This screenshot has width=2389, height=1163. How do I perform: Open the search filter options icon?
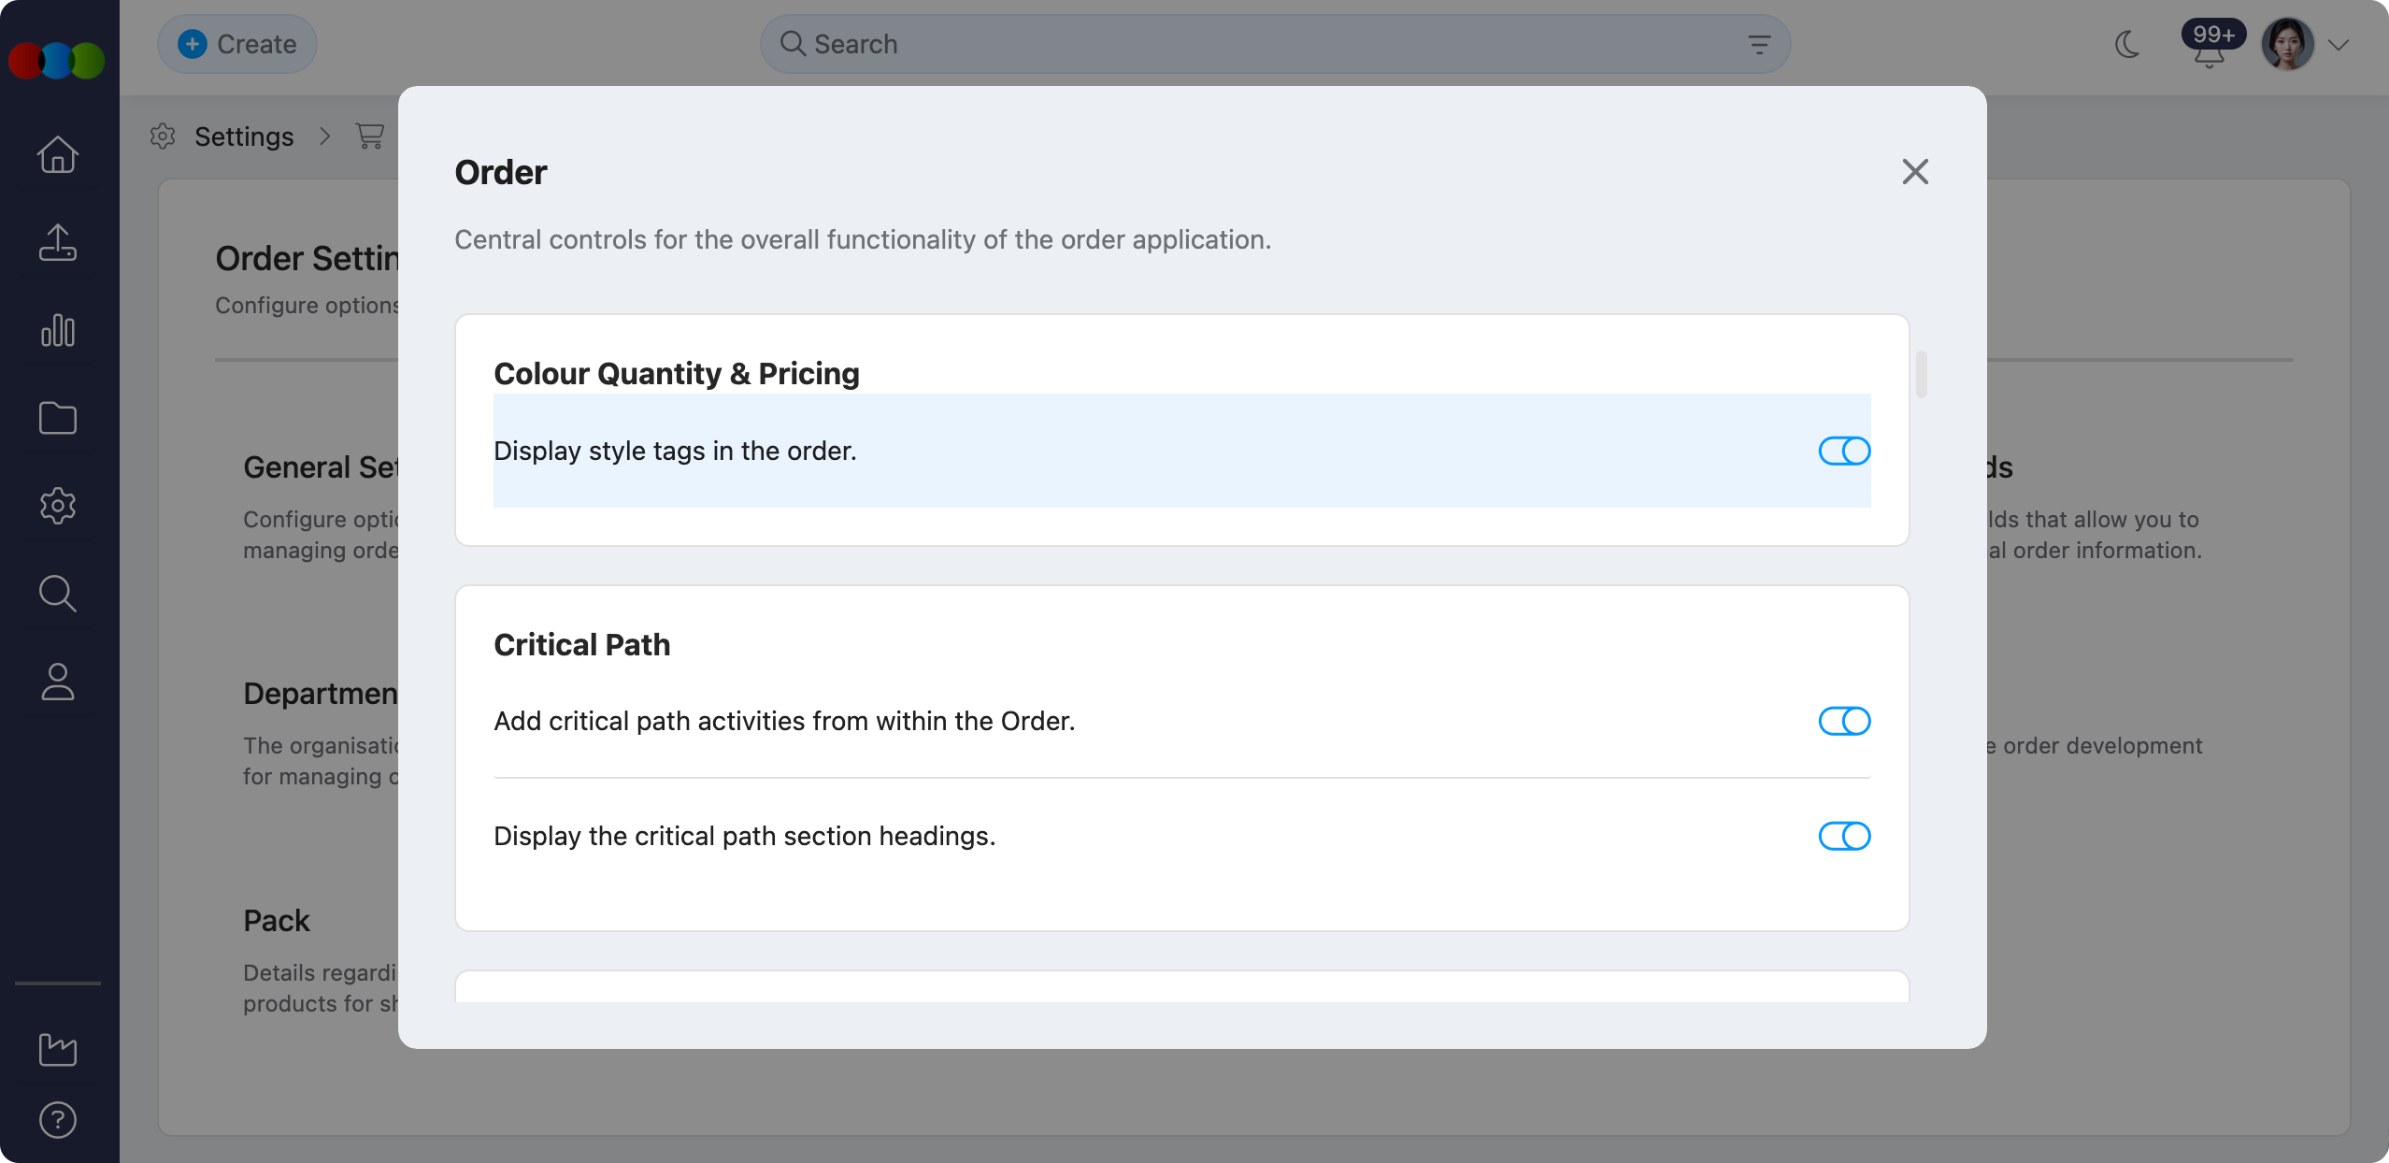tap(1759, 44)
